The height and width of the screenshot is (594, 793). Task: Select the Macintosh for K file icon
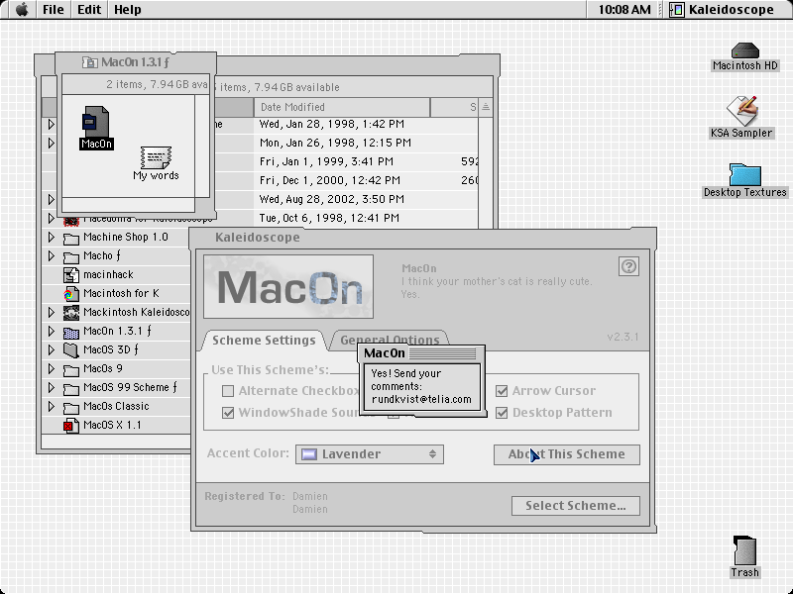point(71,293)
